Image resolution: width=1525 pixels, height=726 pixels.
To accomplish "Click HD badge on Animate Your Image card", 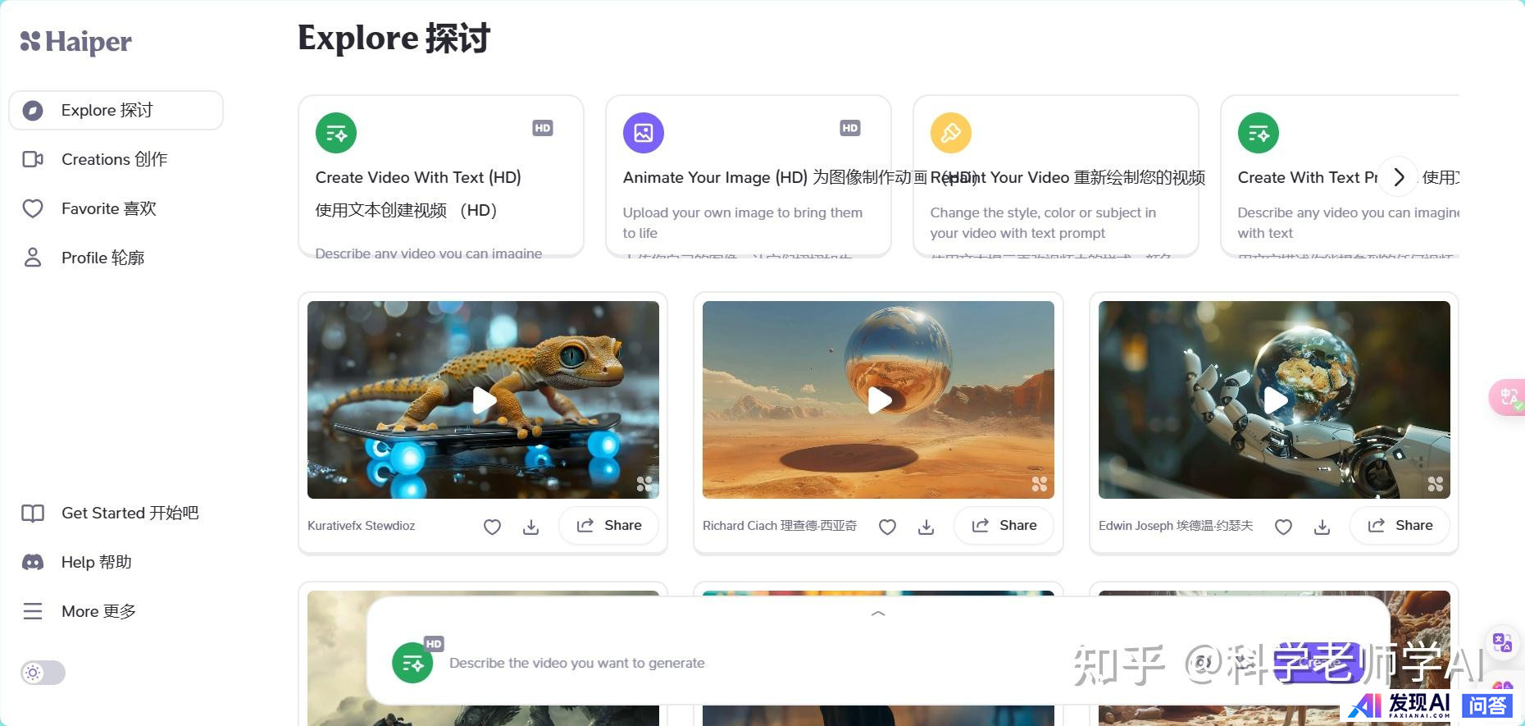I will tap(850, 128).
